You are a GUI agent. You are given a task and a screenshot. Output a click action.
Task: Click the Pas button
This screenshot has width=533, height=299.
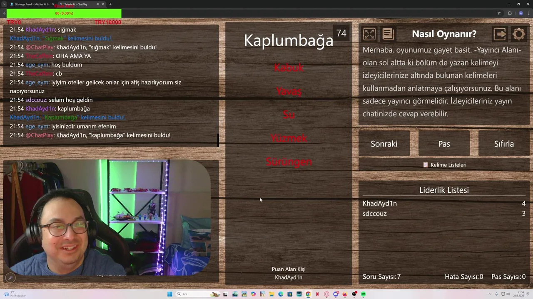click(444, 144)
